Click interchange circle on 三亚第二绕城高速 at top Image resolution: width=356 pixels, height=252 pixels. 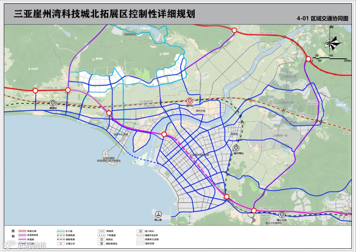(x=234, y=30)
